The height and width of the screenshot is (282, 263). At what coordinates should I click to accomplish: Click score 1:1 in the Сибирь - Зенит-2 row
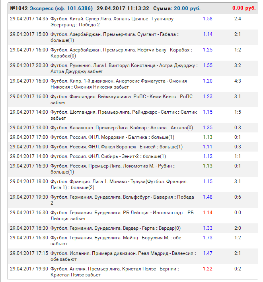(238, 156)
